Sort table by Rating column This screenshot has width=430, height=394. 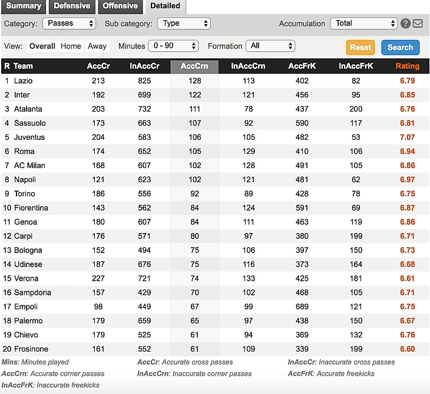pos(407,66)
